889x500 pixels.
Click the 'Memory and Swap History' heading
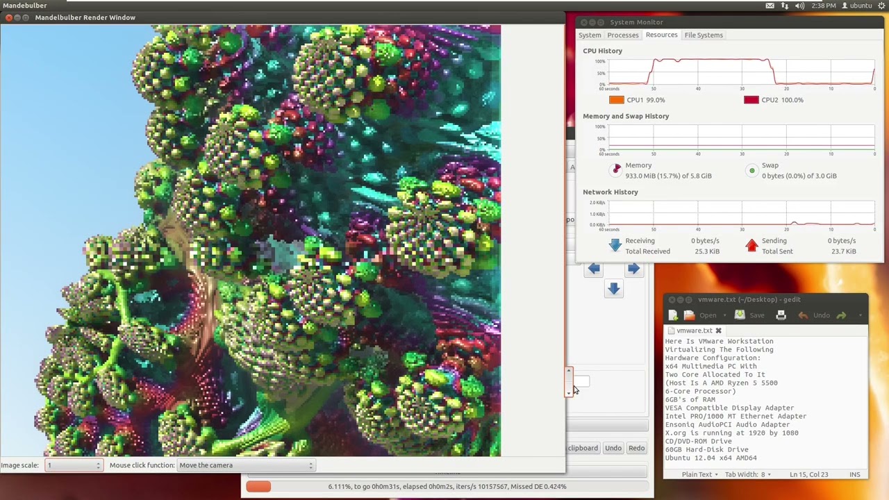[626, 116]
